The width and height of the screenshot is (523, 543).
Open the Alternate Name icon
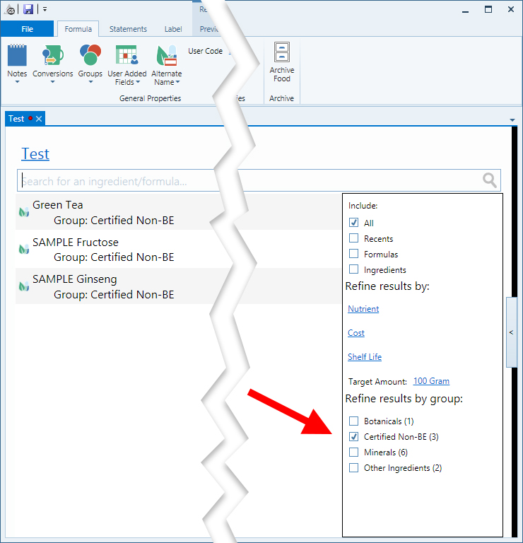pyautogui.click(x=166, y=56)
